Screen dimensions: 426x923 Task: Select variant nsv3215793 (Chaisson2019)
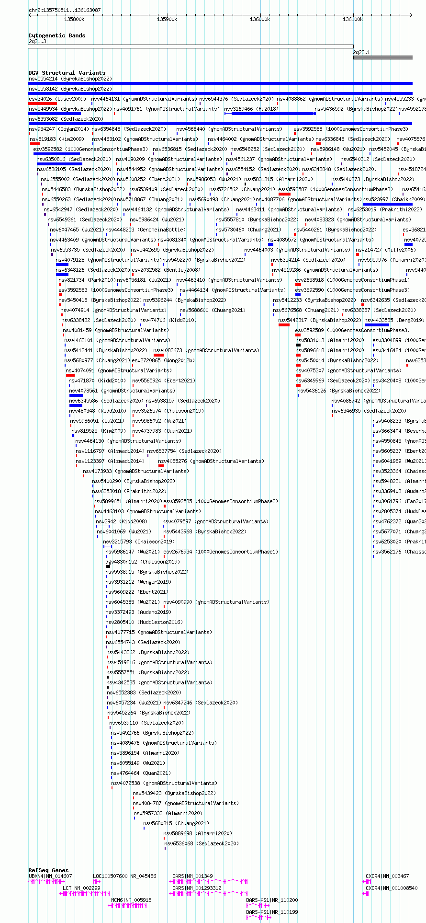point(108,546)
